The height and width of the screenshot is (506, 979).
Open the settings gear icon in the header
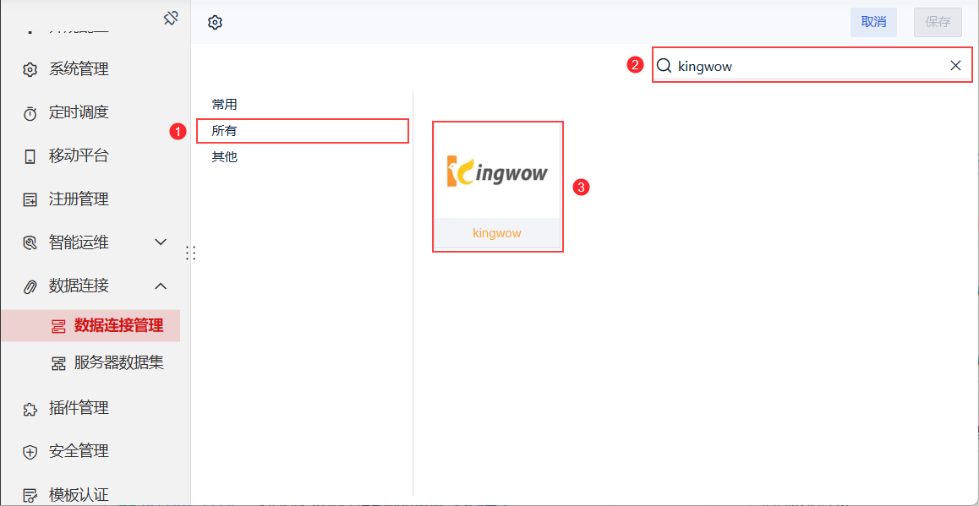[215, 23]
